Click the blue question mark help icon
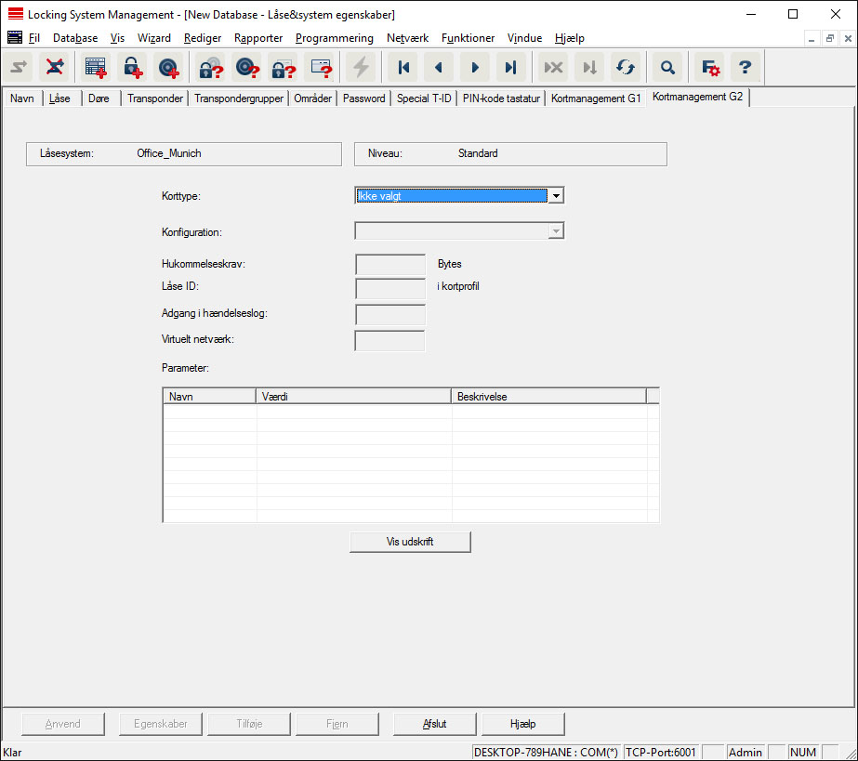This screenshot has height=761, width=858. pyautogui.click(x=745, y=68)
